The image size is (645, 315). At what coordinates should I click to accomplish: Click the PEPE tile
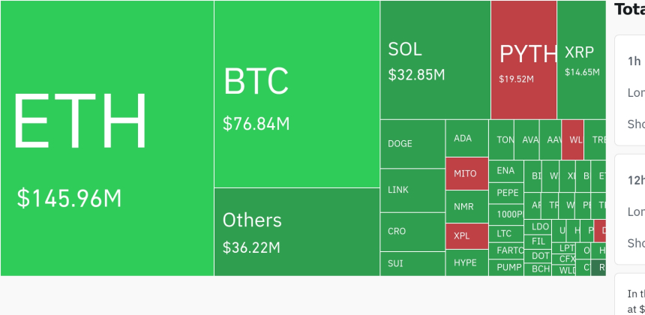[x=508, y=193]
